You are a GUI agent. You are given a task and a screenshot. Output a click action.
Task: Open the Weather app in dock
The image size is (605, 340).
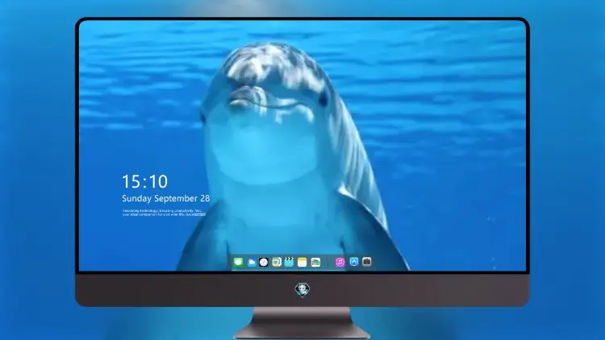click(x=251, y=262)
